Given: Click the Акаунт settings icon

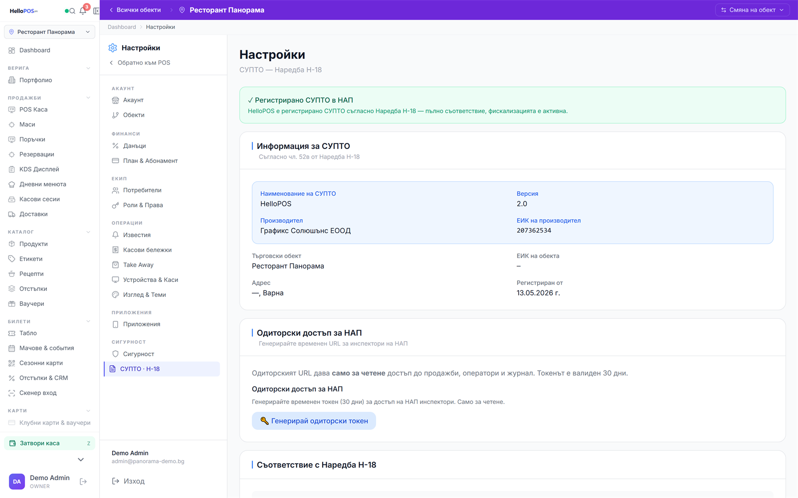Looking at the screenshot, I should pyautogui.click(x=115, y=100).
